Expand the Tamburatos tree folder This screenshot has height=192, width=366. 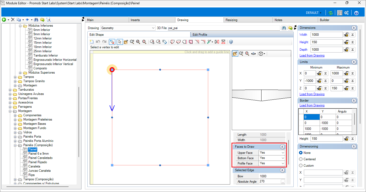pos(10,90)
